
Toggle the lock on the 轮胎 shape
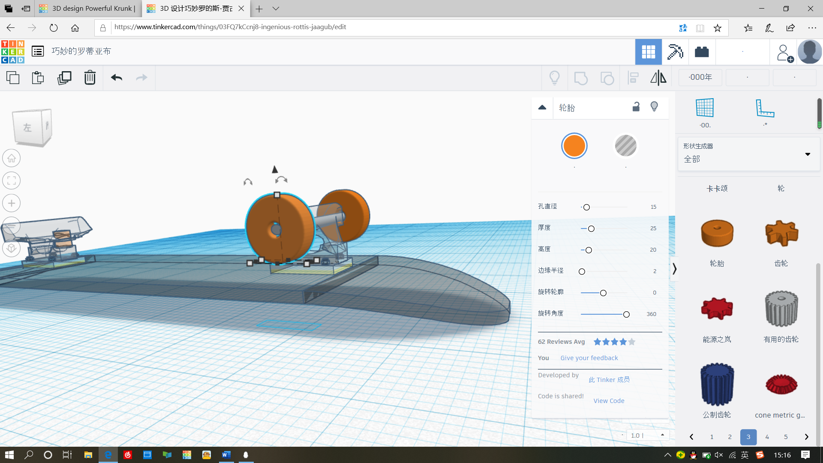click(x=636, y=107)
